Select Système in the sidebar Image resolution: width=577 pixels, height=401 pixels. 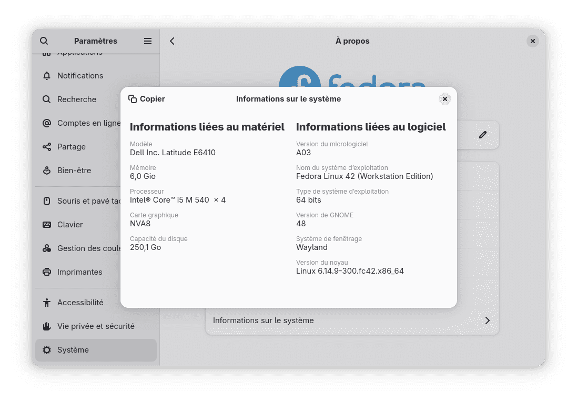[x=96, y=350]
